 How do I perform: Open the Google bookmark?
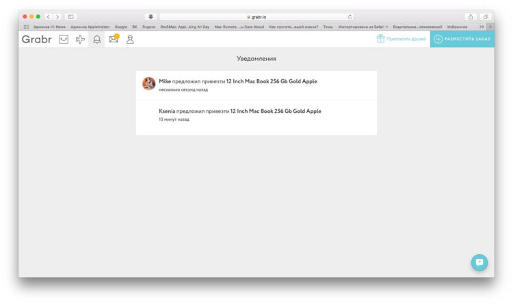point(120,27)
